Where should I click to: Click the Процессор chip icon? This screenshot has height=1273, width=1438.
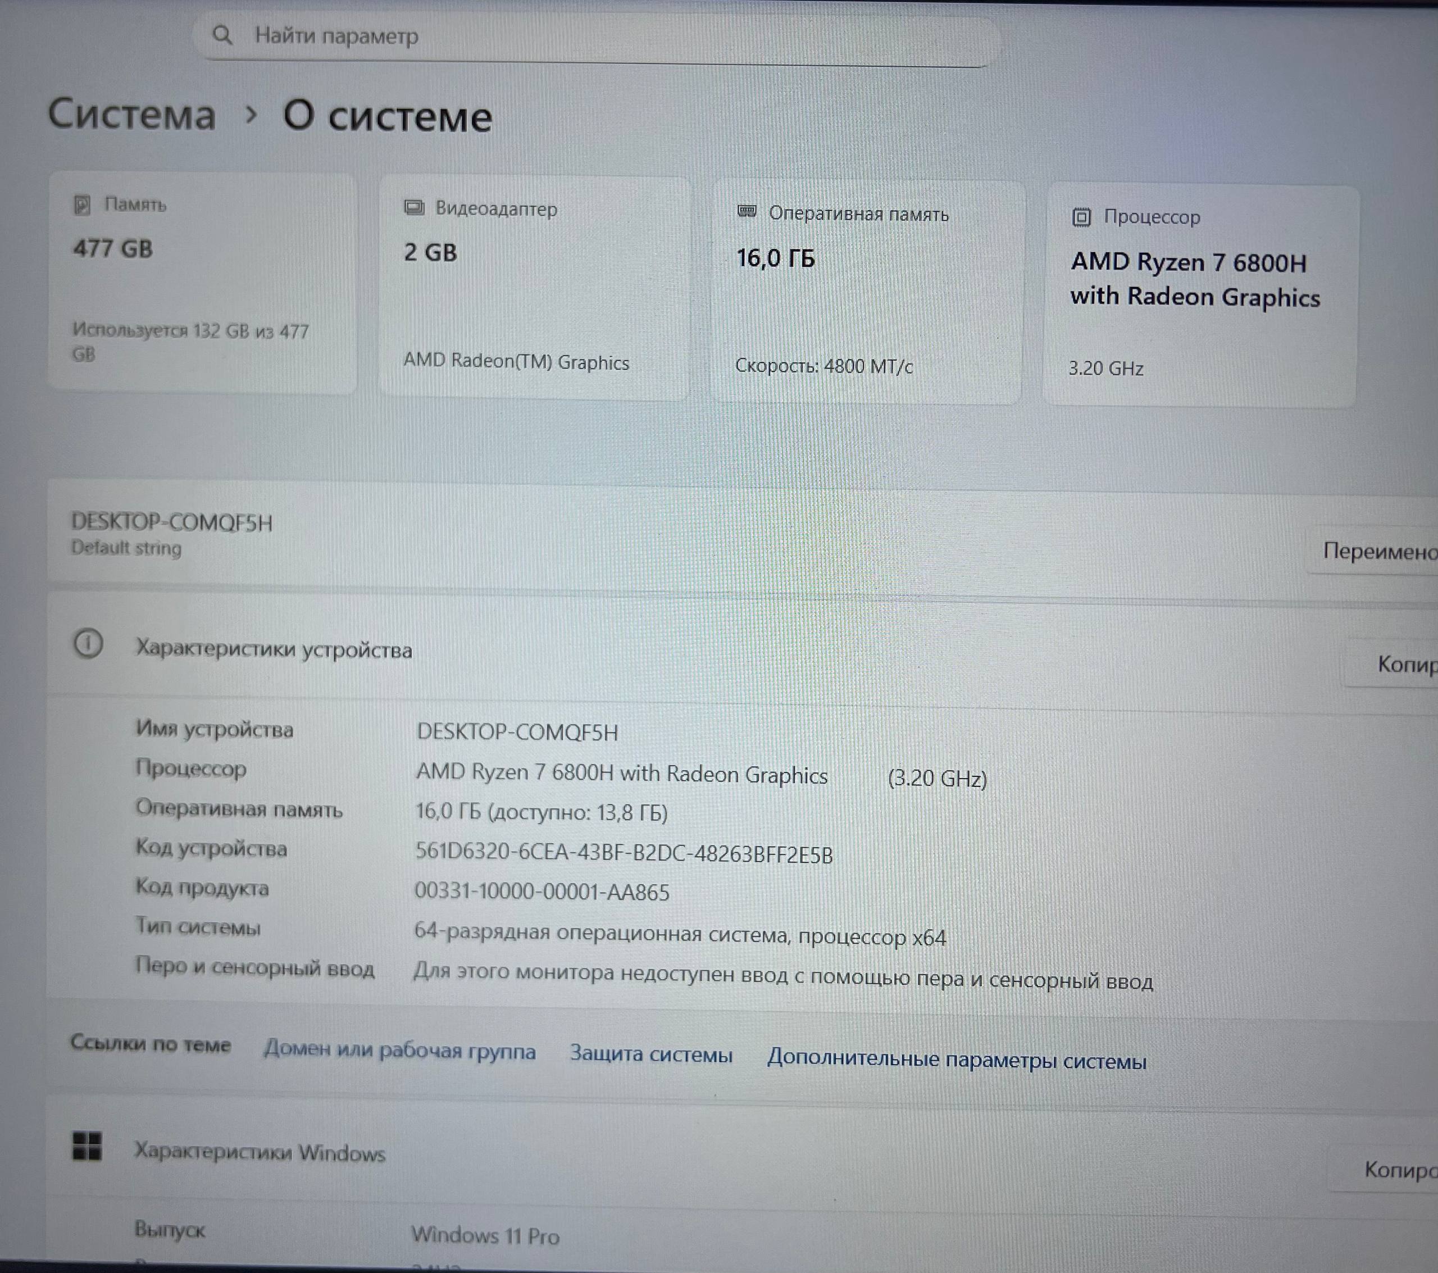click(x=1081, y=217)
